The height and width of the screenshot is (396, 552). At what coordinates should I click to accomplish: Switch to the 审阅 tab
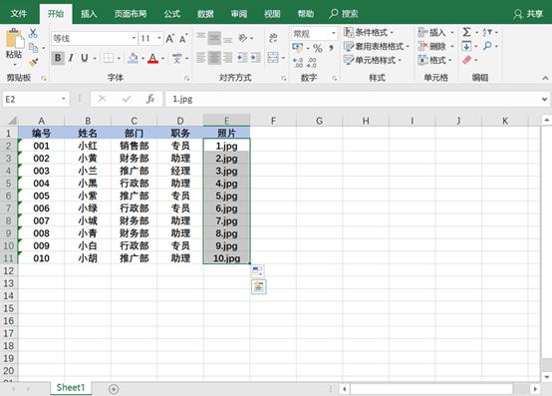239,14
